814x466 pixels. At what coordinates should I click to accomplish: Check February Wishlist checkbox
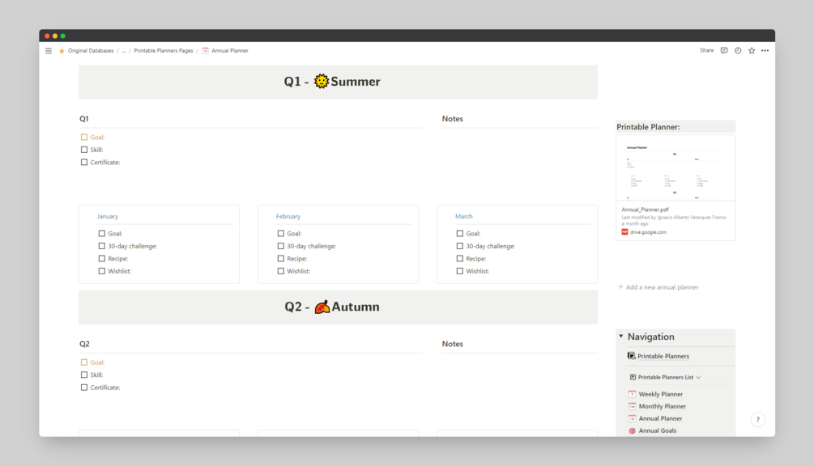coord(281,271)
